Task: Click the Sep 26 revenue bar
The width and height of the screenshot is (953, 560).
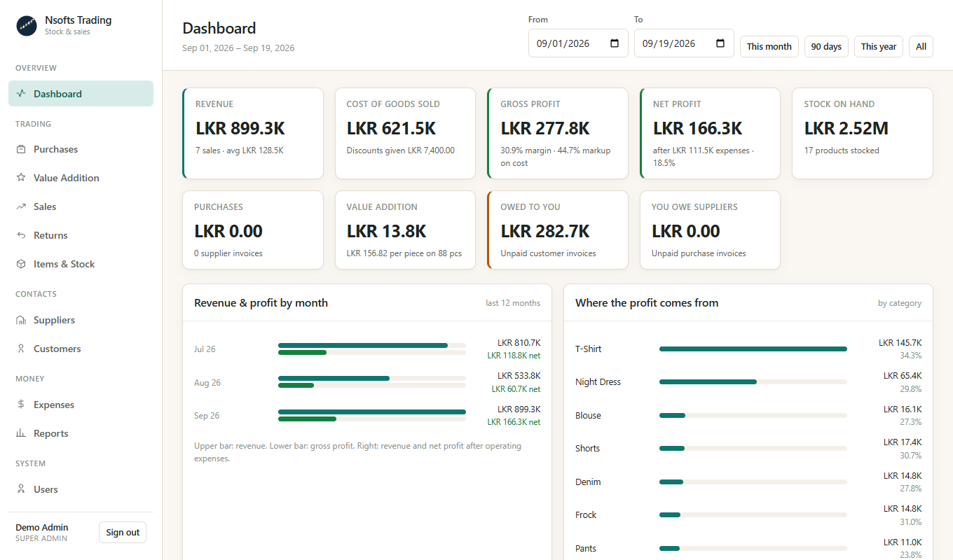Action: click(372, 412)
